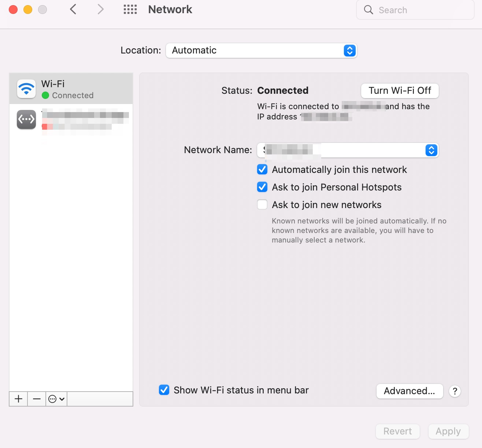Remove selected service with minus button
The height and width of the screenshot is (448, 482).
tap(37, 399)
